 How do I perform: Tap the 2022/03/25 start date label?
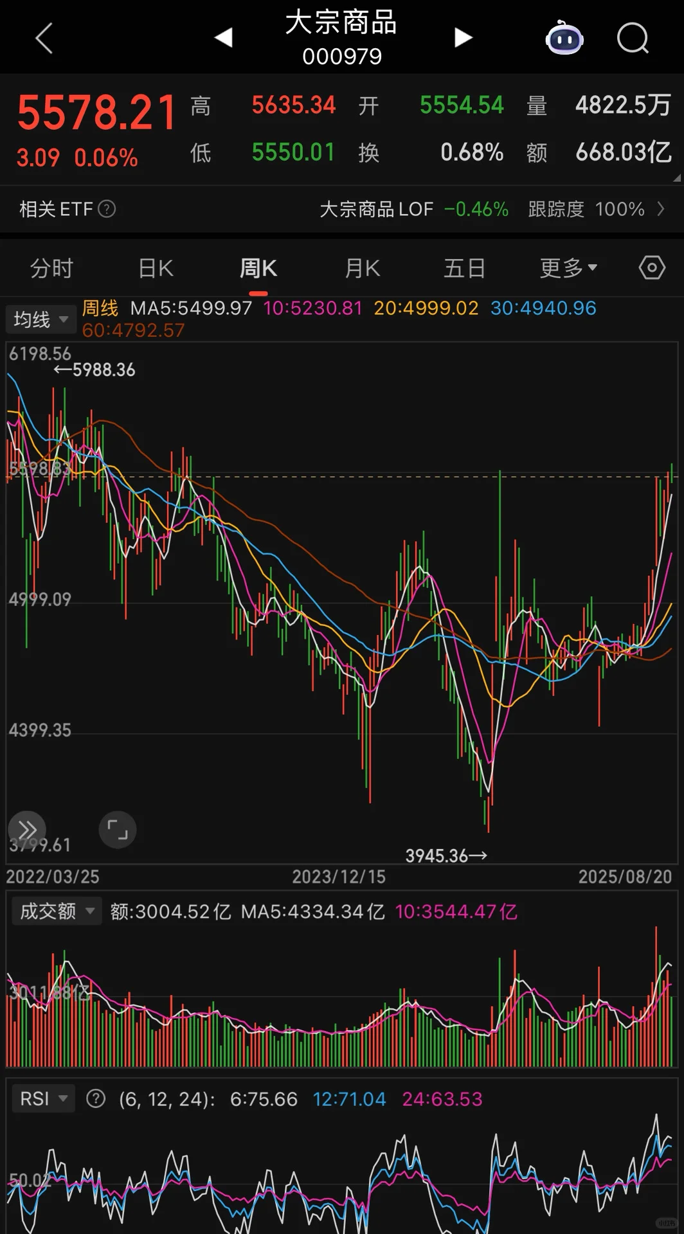[x=53, y=877]
